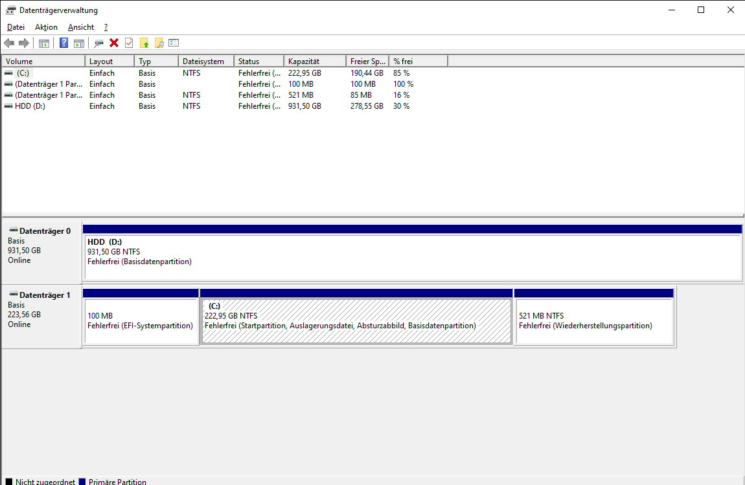
Task: Sort by the % frei column header
Action: 418,62
